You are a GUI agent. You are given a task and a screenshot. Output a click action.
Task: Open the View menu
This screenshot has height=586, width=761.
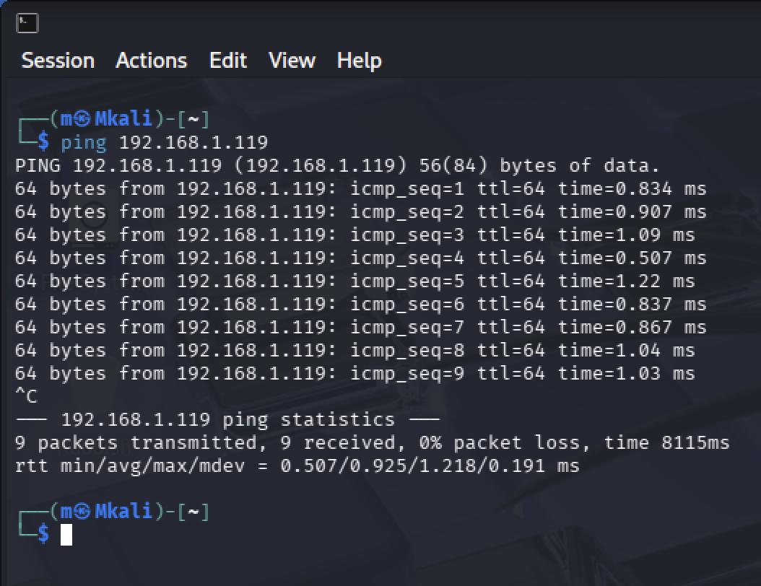tap(292, 61)
